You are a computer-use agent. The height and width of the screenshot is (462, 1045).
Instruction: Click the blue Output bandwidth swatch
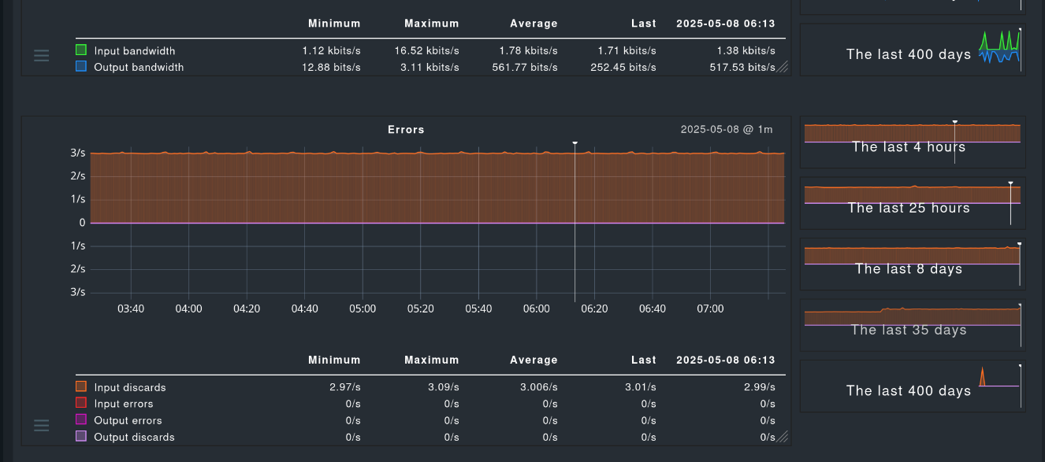pos(81,67)
